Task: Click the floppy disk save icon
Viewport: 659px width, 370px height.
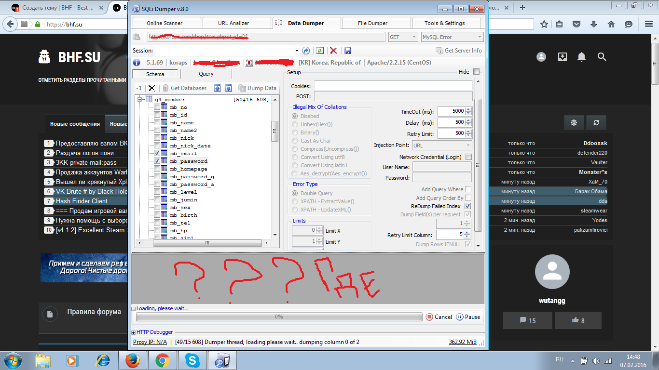Action: (x=348, y=51)
